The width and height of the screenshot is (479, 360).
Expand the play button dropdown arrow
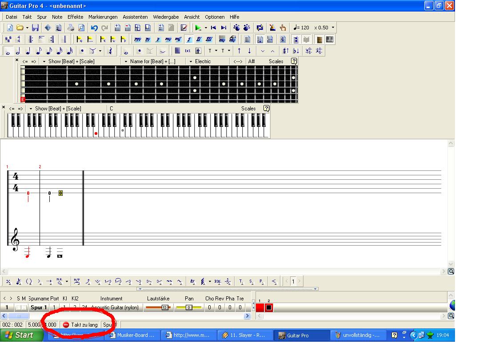click(206, 28)
